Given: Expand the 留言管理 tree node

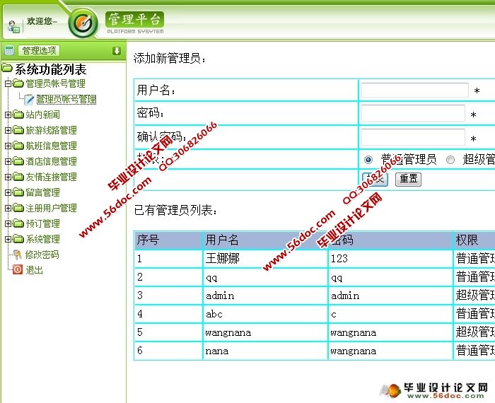Looking at the screenshot, I should click(x=8, y=192).
